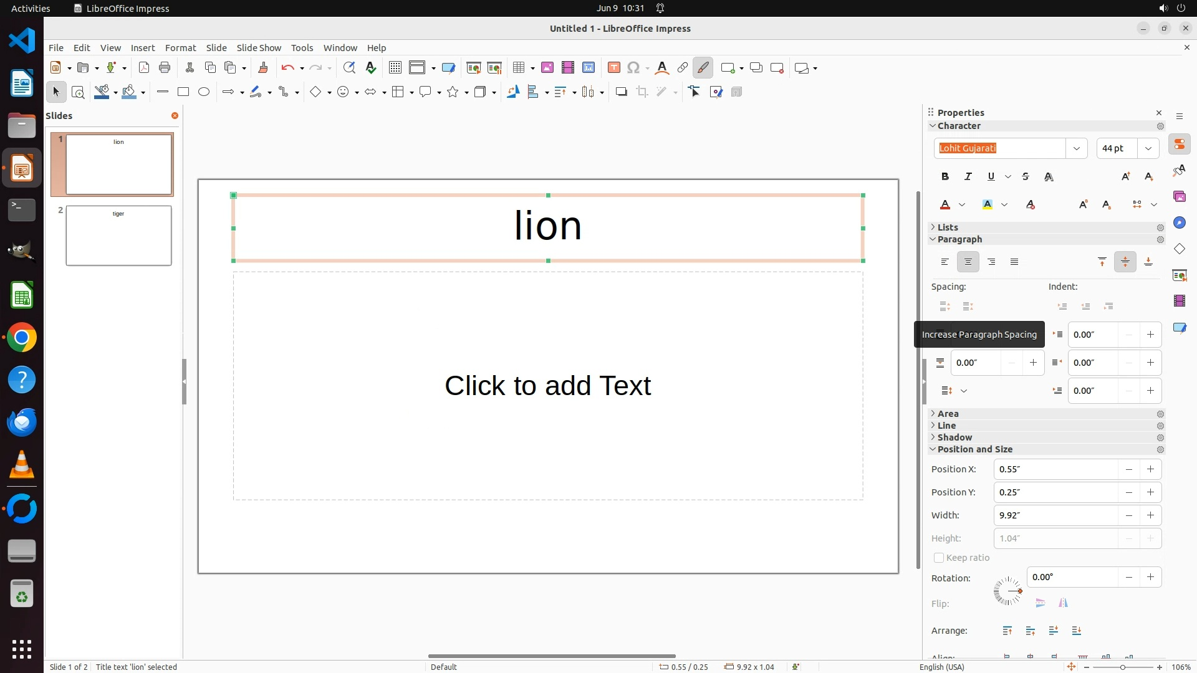Expand the Area section
Image resolution: width=1197 pixels, height=673 pixels.
pos(948,414)
